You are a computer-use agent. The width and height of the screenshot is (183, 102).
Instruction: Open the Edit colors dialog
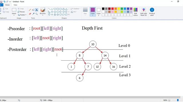pos(136,12)
